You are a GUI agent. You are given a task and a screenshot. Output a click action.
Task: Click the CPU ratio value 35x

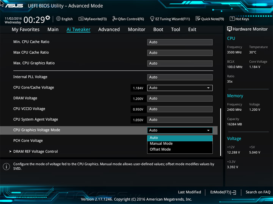coord(230,82)
